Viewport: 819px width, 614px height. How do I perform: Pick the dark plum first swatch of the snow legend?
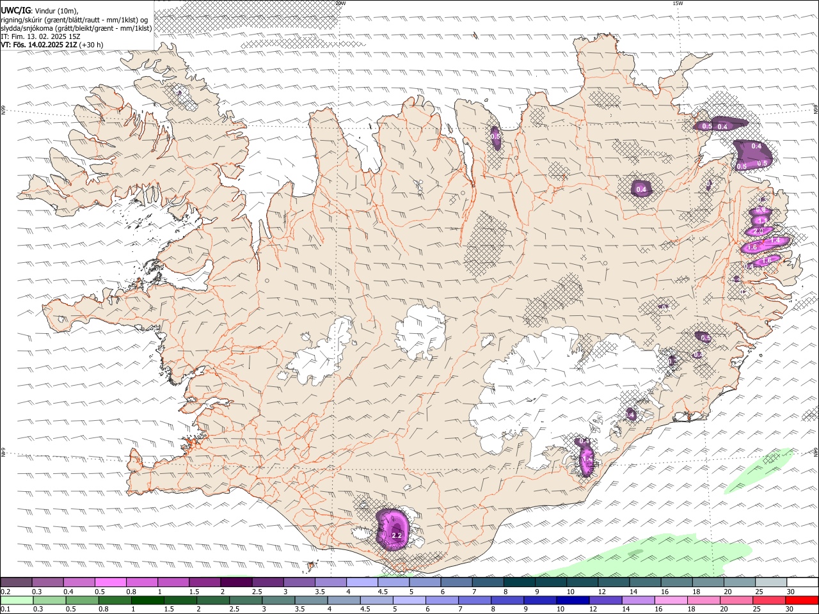click(16, 582)
